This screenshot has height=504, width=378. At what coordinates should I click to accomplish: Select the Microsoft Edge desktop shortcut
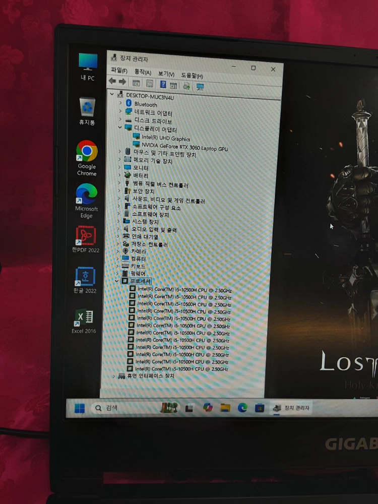[87, 201]
